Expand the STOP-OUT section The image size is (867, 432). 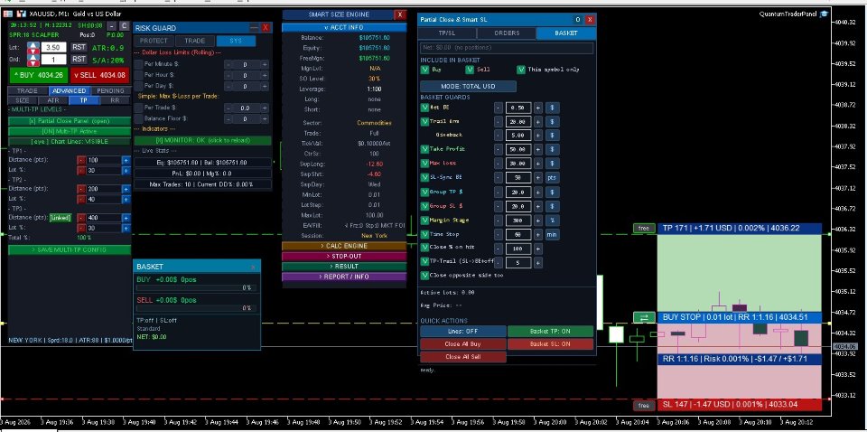tap(344, 256)
